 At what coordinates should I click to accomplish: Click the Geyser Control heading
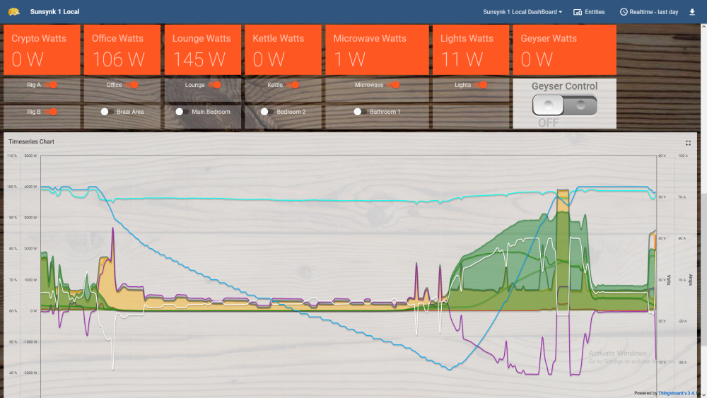(x=564, y=86)
